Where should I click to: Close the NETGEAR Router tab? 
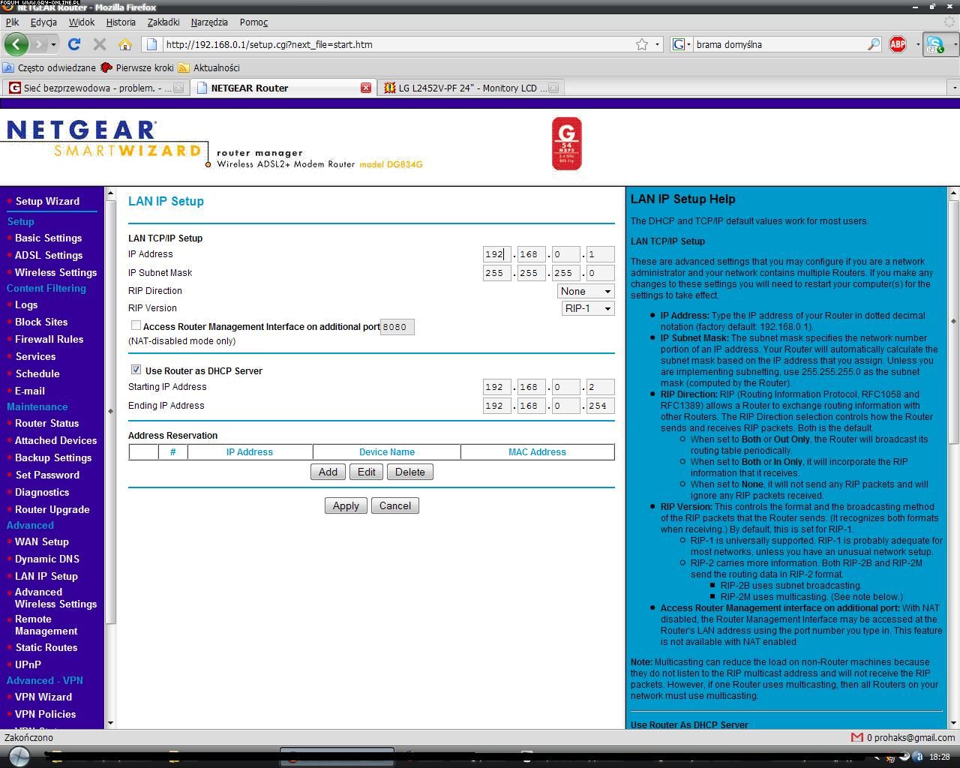(x=365, y=88)
